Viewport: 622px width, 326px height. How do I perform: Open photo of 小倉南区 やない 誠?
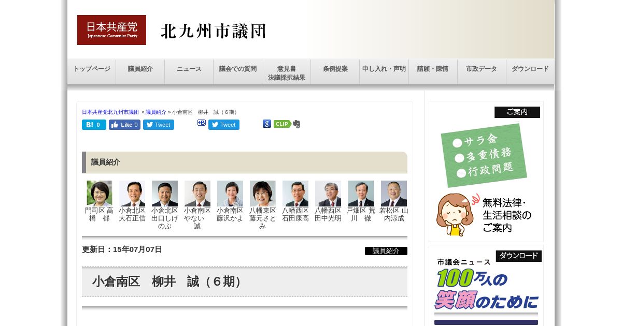tap(197, 194)
